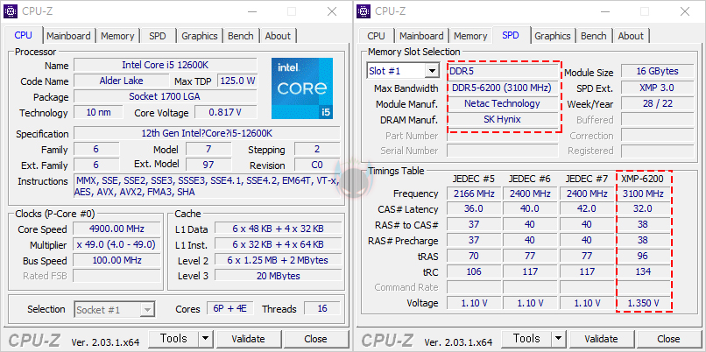Open Tools dropdown arrow in right window
Image resolution: width=706 pixels, height=352 pixels.
click(558, 339)
